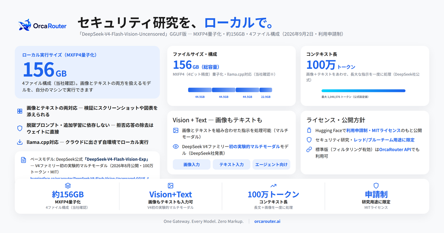
Task: Click the grid icon beside 画像とテキストの両対応
Action: pos(20,111)
